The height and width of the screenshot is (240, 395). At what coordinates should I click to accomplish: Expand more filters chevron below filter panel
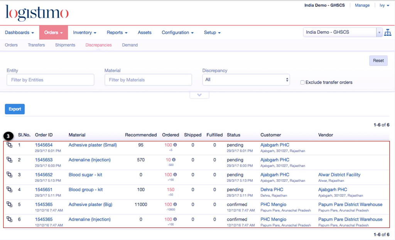[199, 95]
